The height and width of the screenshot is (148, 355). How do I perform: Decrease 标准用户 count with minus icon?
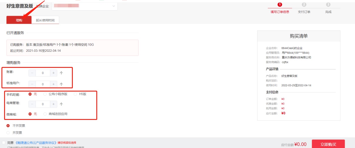[32, 84]
